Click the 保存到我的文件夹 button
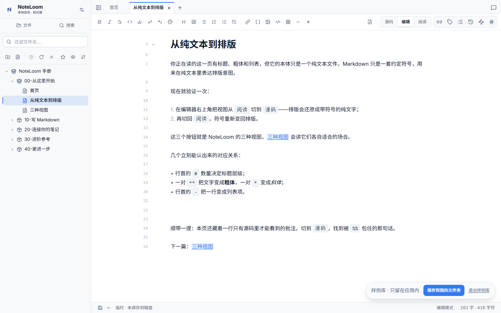 444,290
